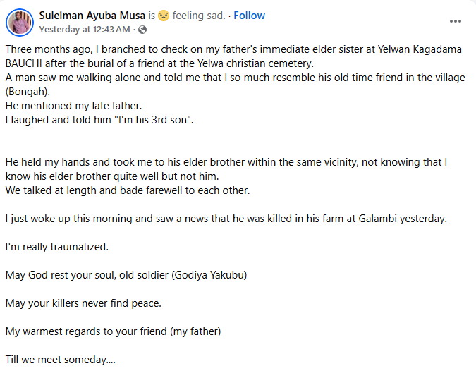The width and height of the screenshot is (476, 378).
Task: Click 'He mentioned my late father' line
Action: point(74,106)
